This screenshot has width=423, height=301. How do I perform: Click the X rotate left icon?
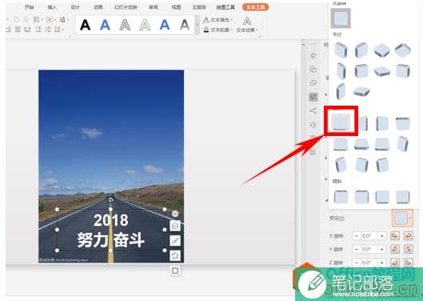click(x=395, y=236)
